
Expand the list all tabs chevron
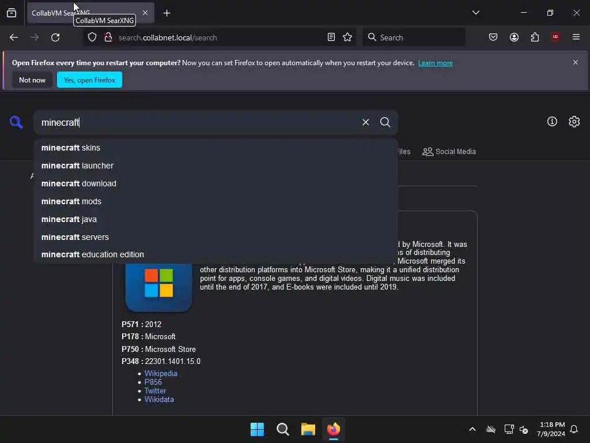click(x=475, y=13)
